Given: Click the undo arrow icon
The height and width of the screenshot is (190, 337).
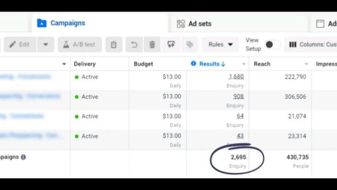Looking at the screenshot, I should click(134, 45).
